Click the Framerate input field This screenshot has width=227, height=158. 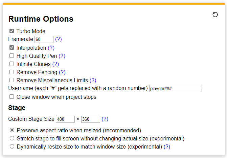(x=44, y=40)
